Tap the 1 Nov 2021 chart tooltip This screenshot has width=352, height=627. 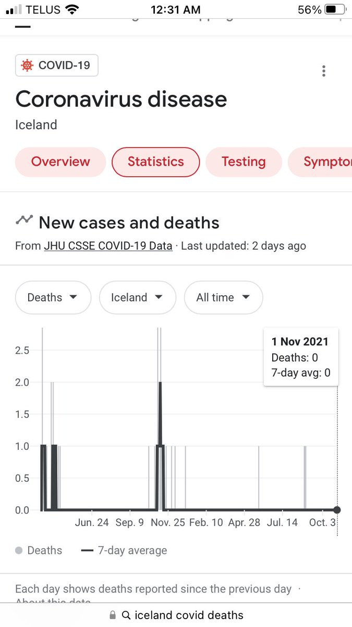point(301,357)
